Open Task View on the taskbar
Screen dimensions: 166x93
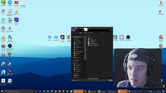[x=36, y=91]
